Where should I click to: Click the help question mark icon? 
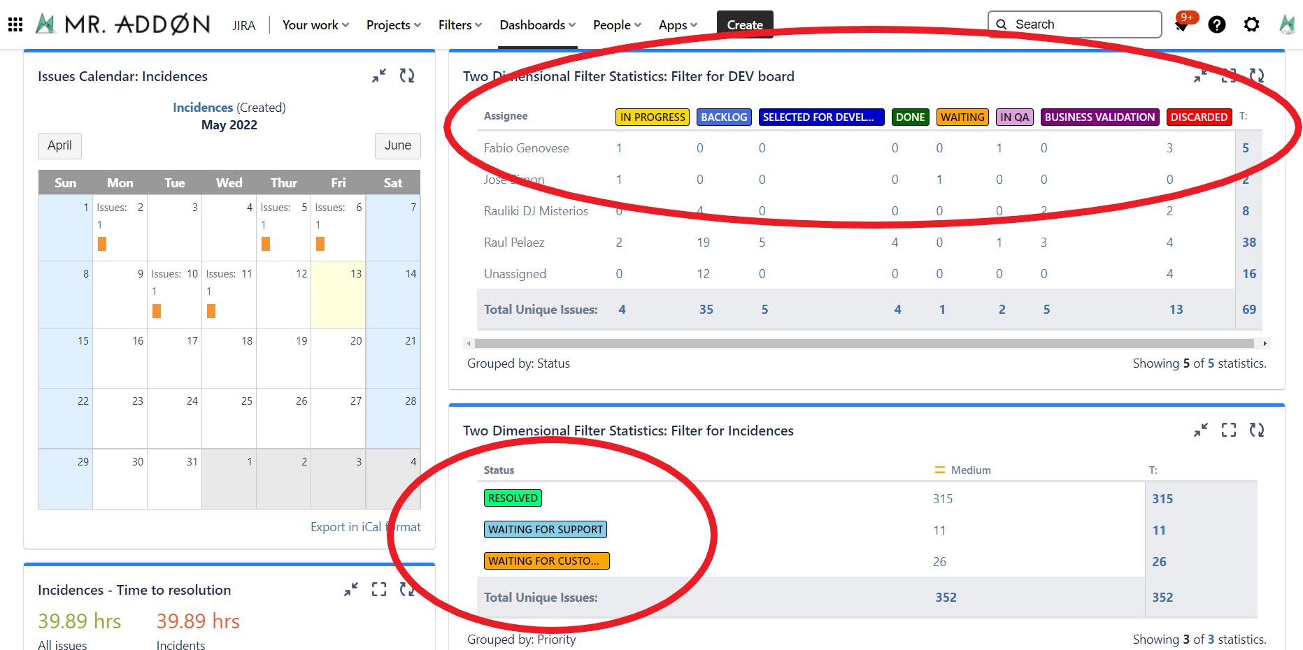tap(1217, 24)
